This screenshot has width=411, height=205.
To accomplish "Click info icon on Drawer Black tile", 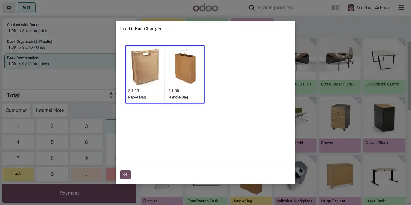I will (x=403, y=100).
